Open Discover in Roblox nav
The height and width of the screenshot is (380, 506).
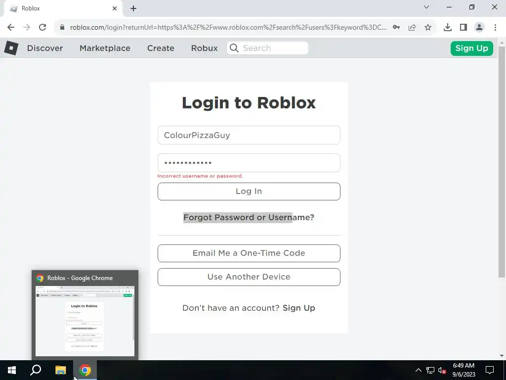tap(45, 48)
